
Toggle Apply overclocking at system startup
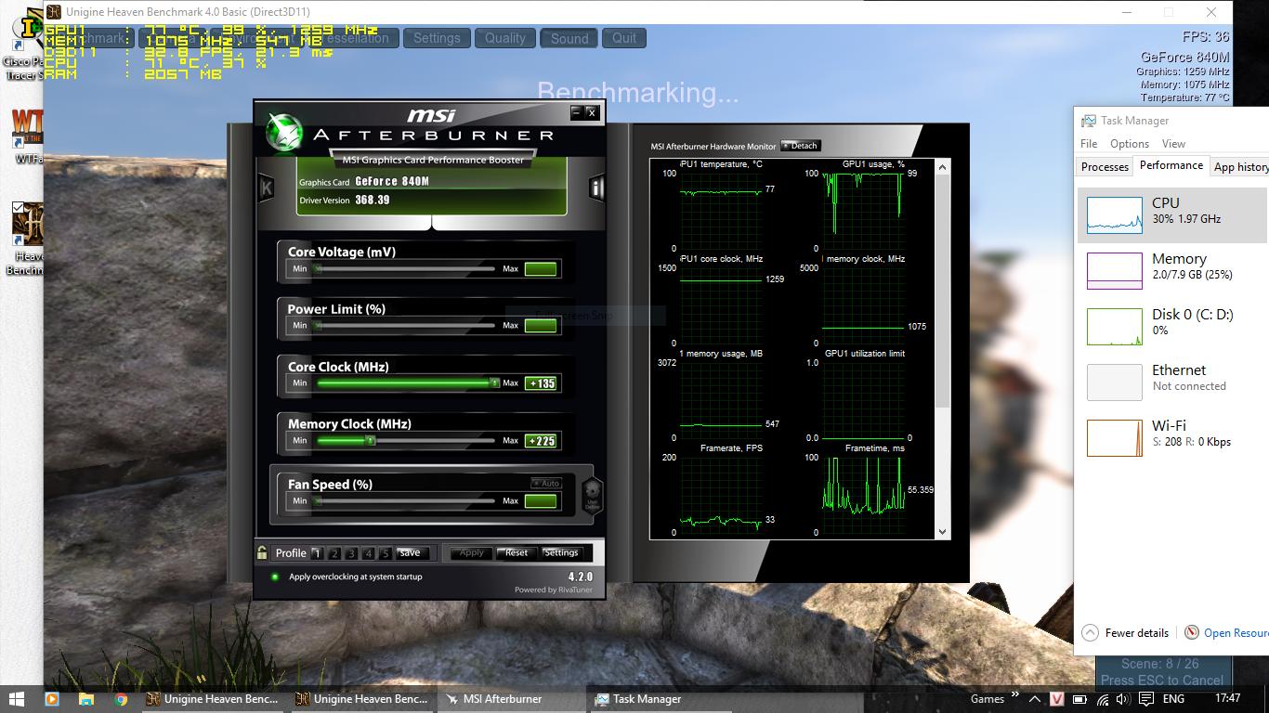coord(274,577)
